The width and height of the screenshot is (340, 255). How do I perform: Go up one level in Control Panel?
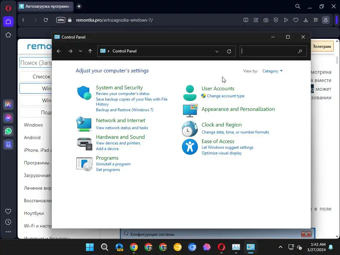tap(90, 51)
